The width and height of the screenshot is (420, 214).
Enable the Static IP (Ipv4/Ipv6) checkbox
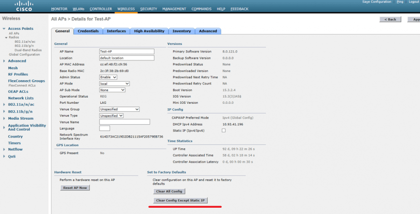pyautogui.click(x=224, y=130)
